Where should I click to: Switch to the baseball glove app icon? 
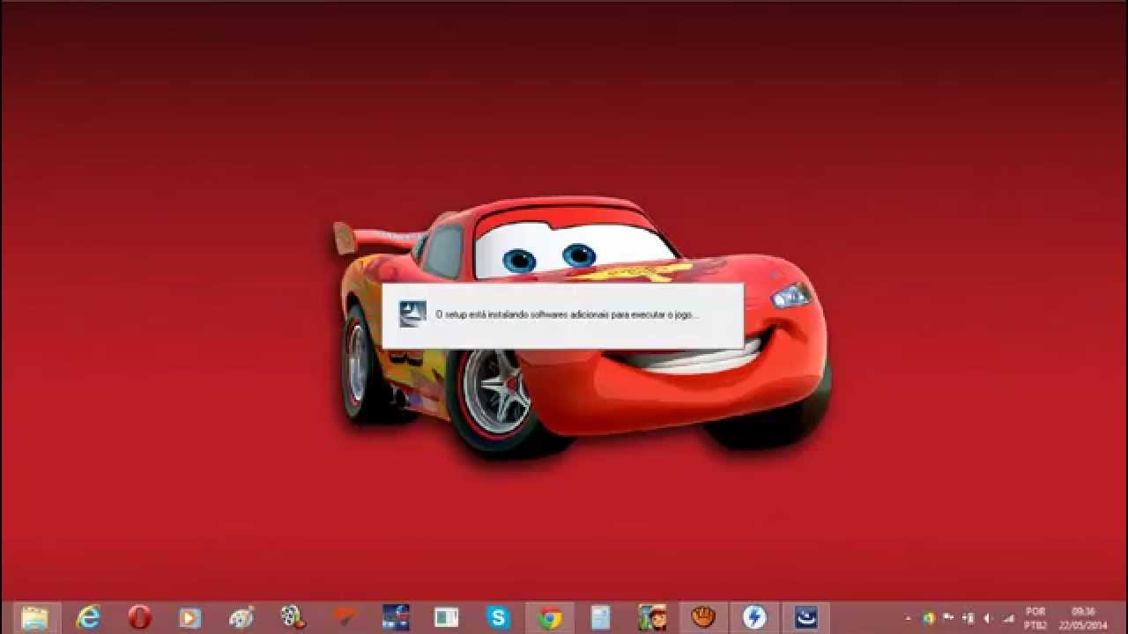point(703,617)
